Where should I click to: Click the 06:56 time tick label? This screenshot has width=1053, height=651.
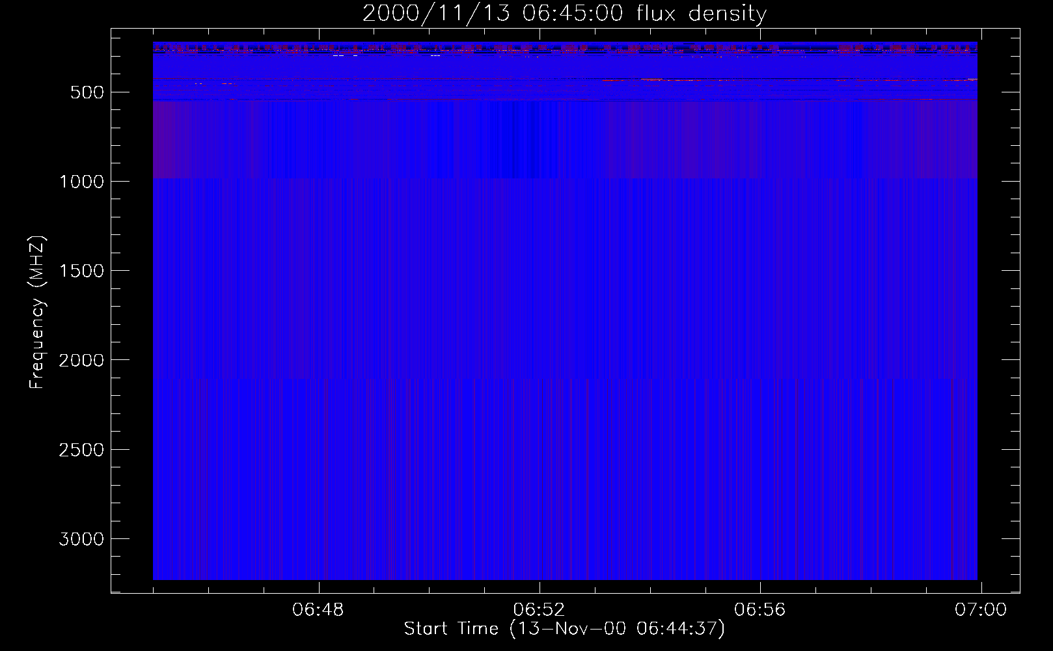click(759, 610)
